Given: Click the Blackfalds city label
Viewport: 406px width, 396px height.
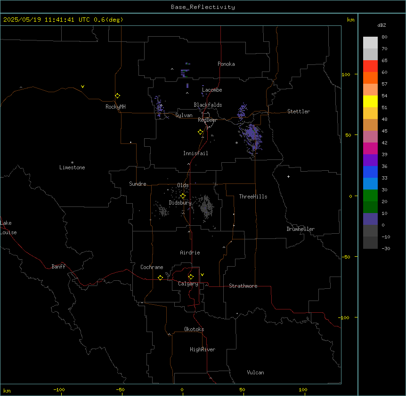Looking at the screenshot, I should (x=208, y=105).
